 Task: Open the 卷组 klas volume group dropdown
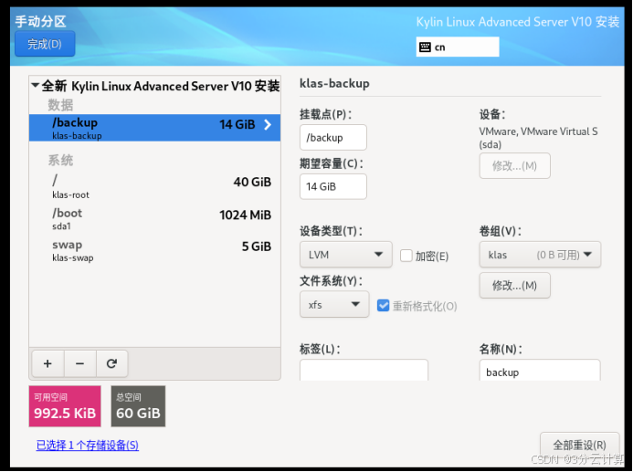(540, 255)
